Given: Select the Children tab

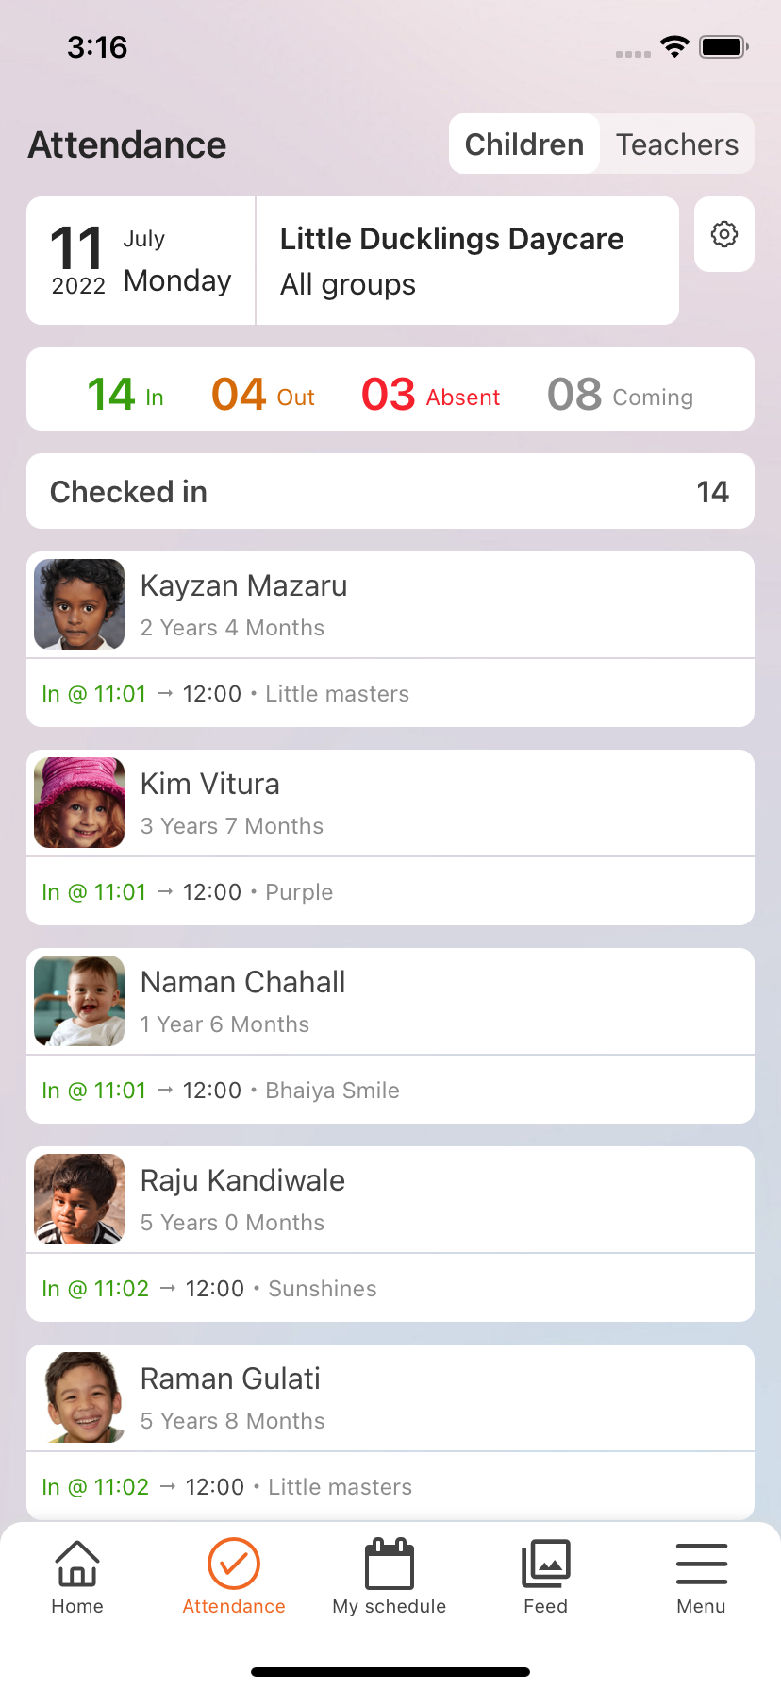Looking at the screenshot, I should coord(524,144).
